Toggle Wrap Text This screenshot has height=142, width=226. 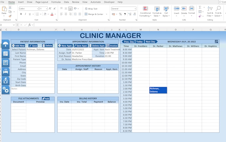click(91, 9)
